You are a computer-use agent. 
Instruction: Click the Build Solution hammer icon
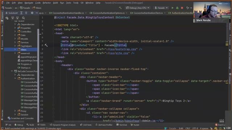point(120,8)
